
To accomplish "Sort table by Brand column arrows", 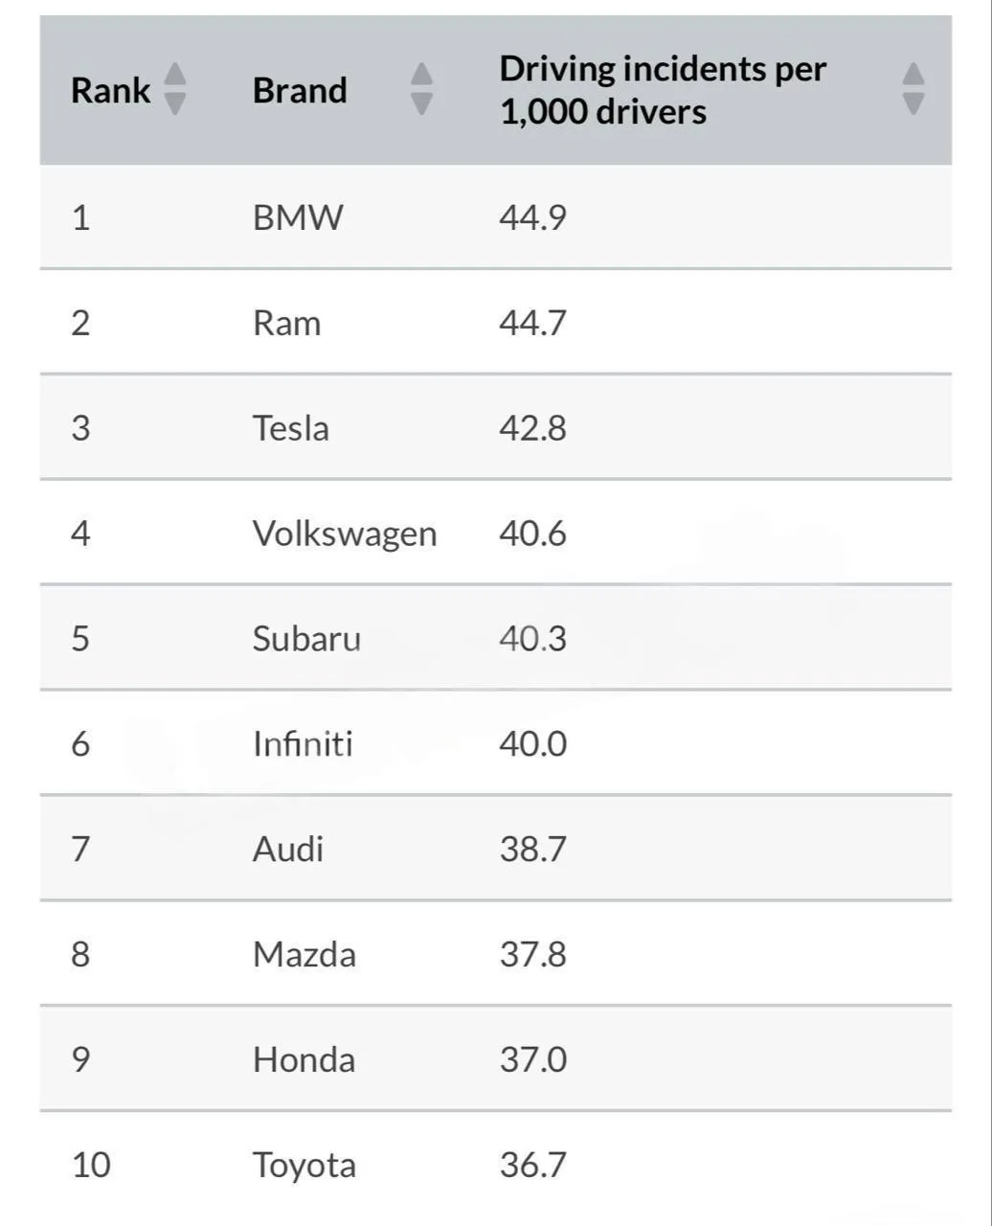I will click(421, 89).
